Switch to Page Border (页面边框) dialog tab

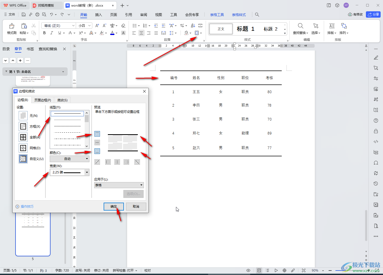tap(43, 100)
